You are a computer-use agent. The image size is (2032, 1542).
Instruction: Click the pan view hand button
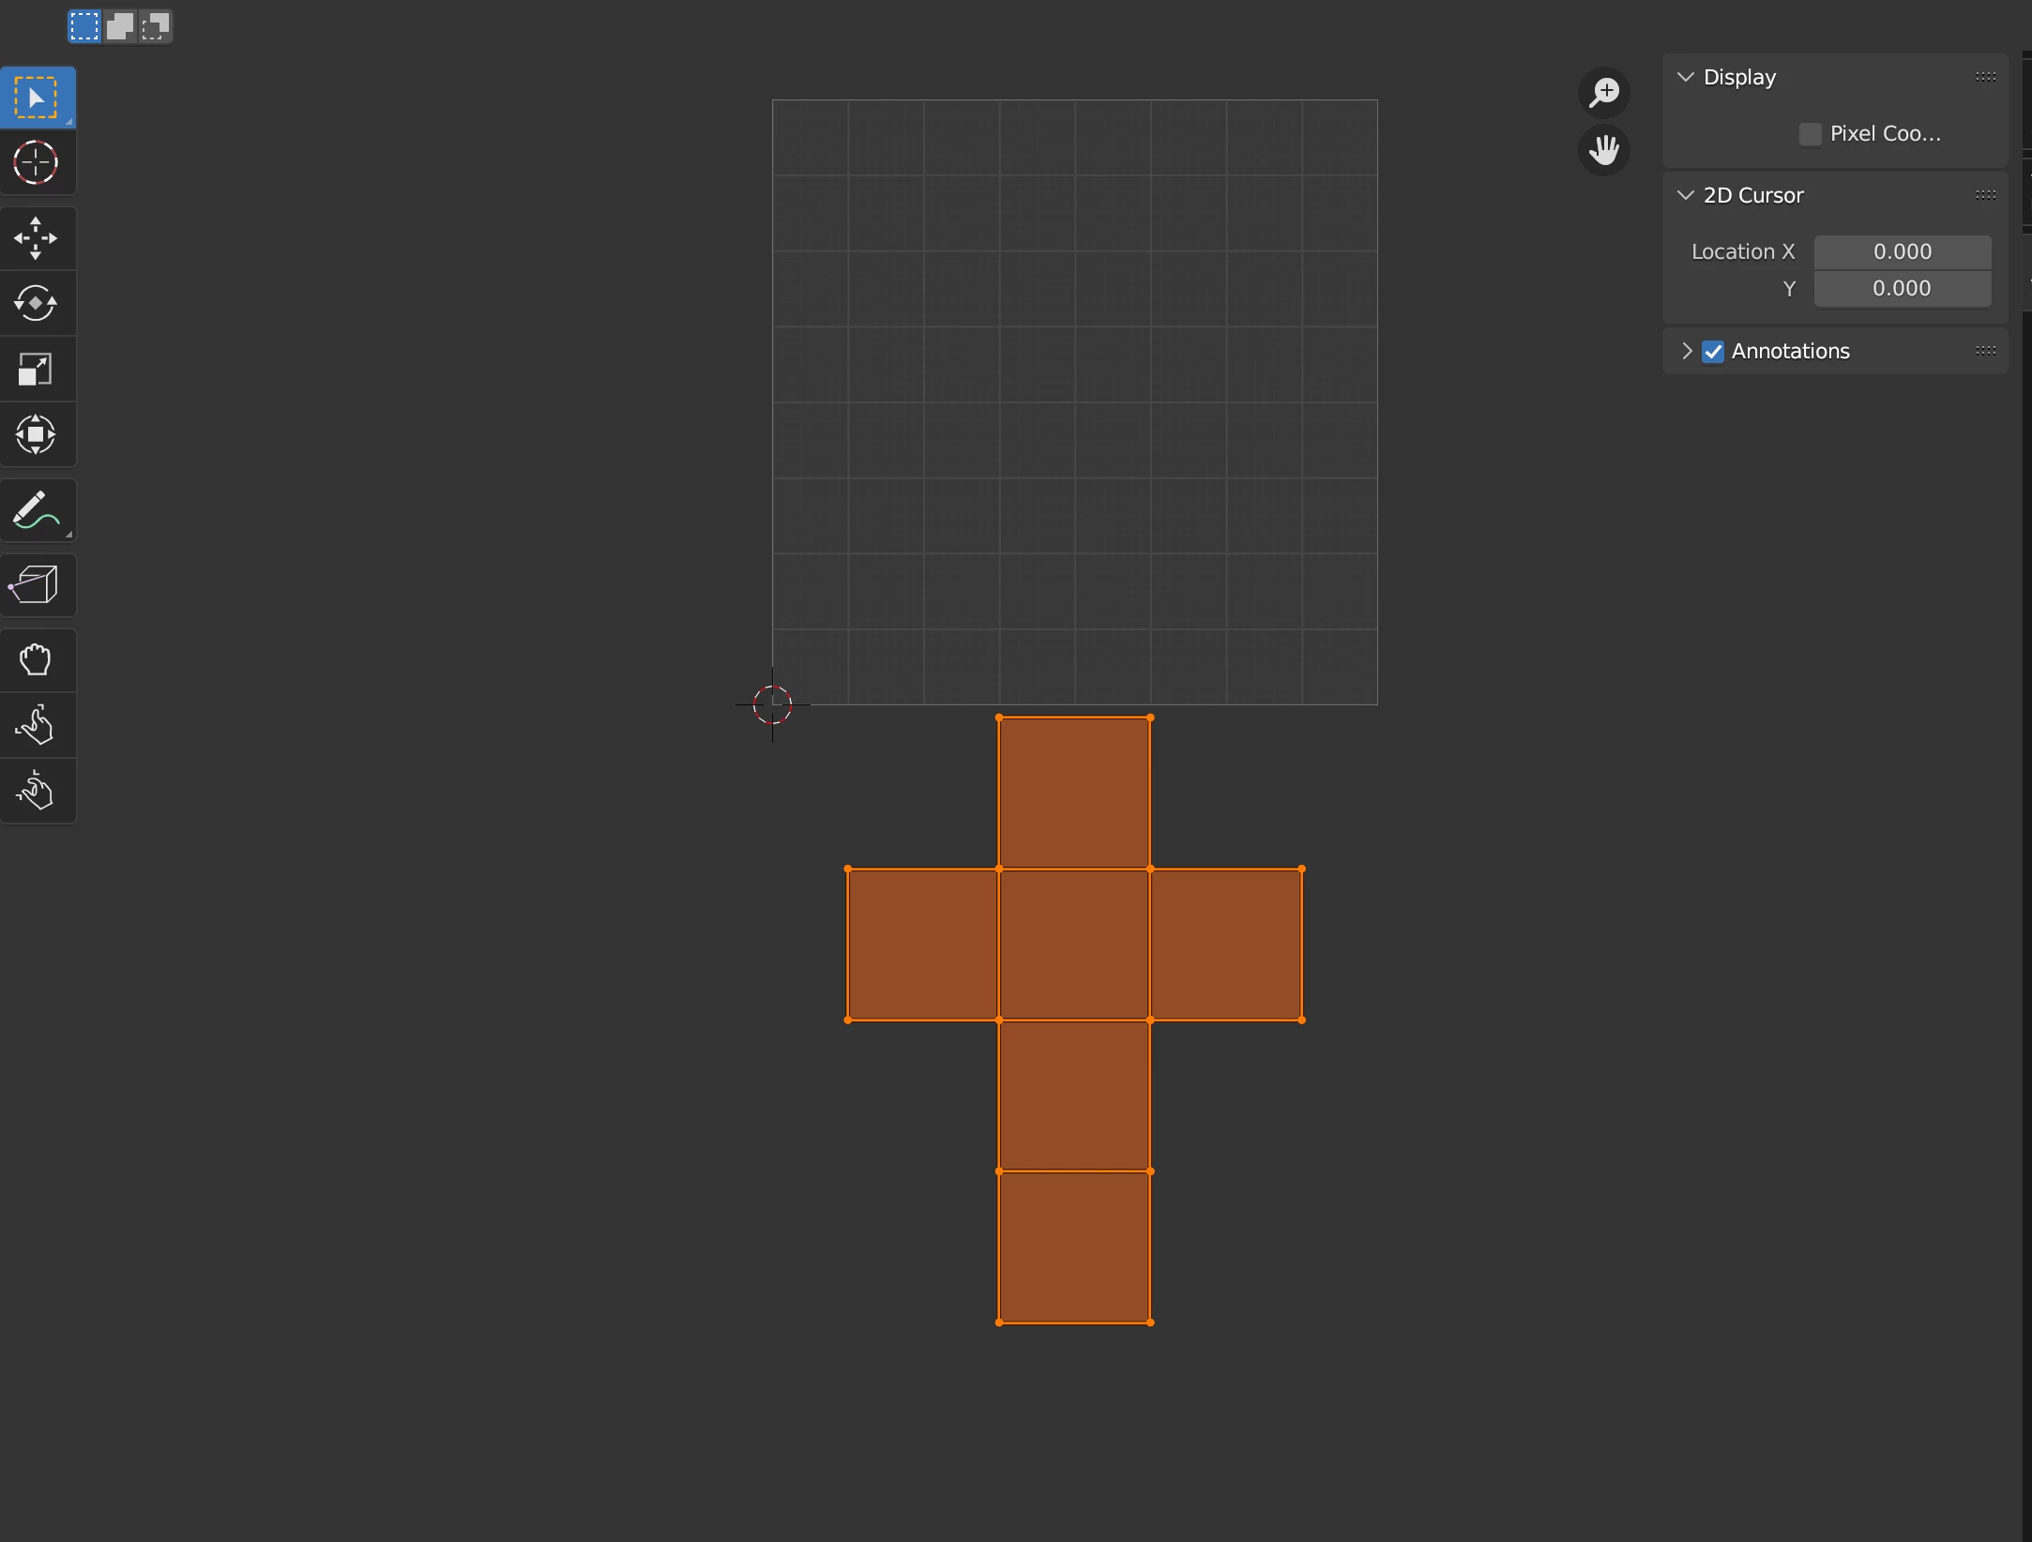coord(1604,150)
